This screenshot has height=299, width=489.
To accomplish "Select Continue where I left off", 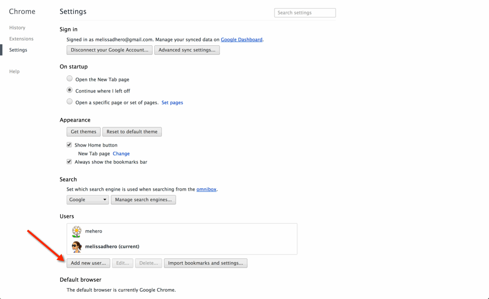I will [70, 90].
